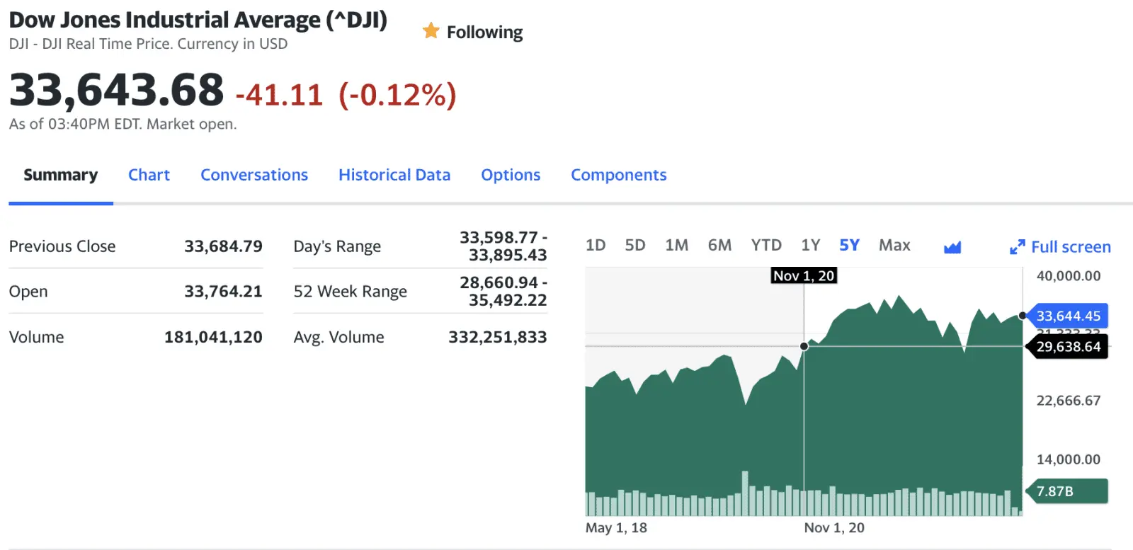Open the Options tab
The height and width of the screenshot is (550, 1133).
pos(511,175)
